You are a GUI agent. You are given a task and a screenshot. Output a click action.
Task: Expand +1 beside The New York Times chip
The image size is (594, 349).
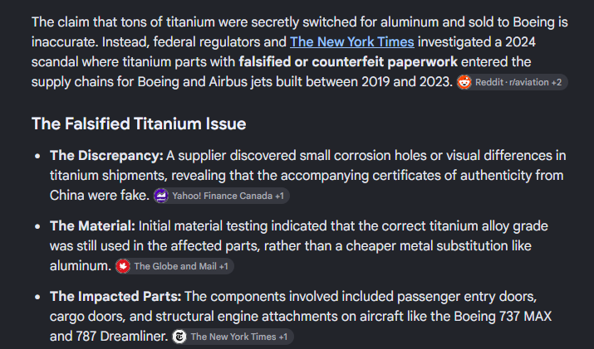coord(283,337)
